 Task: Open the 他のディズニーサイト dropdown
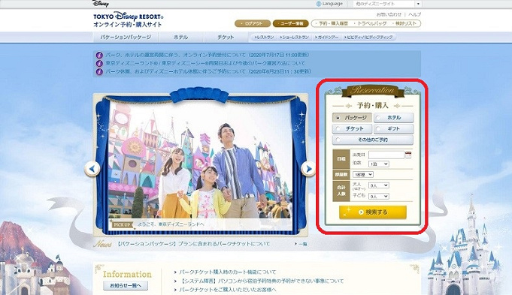387,4
